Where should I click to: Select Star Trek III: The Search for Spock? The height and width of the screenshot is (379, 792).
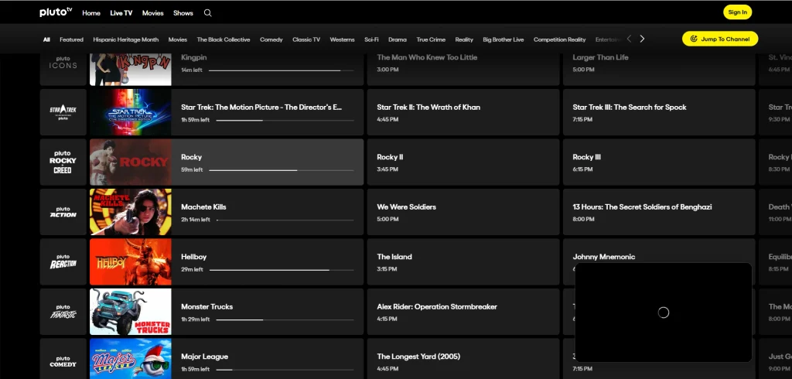(x=659, y=112)
